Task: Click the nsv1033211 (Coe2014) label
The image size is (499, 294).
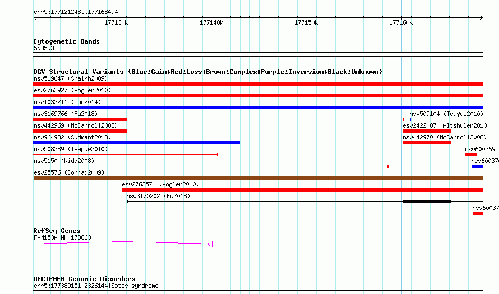Action: pos(67,102)
